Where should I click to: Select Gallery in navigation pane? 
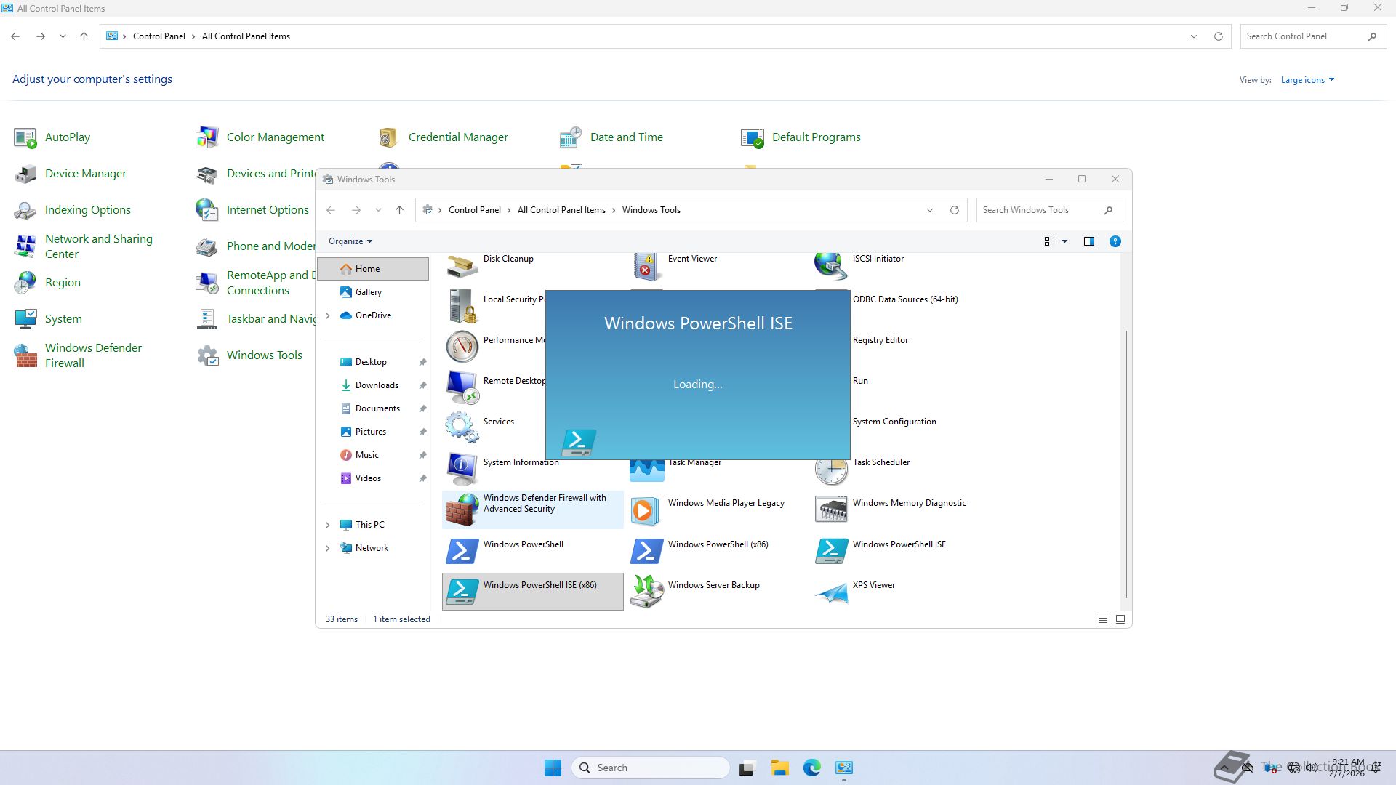tap(368, 292)
